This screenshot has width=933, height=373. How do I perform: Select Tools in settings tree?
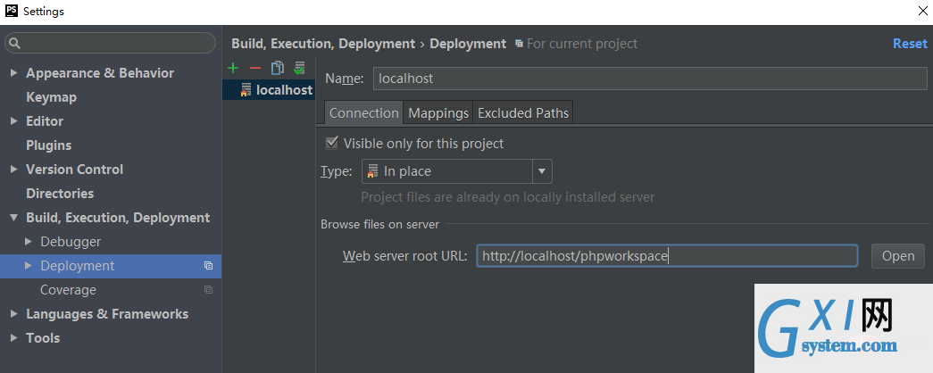tap(43, 338)
